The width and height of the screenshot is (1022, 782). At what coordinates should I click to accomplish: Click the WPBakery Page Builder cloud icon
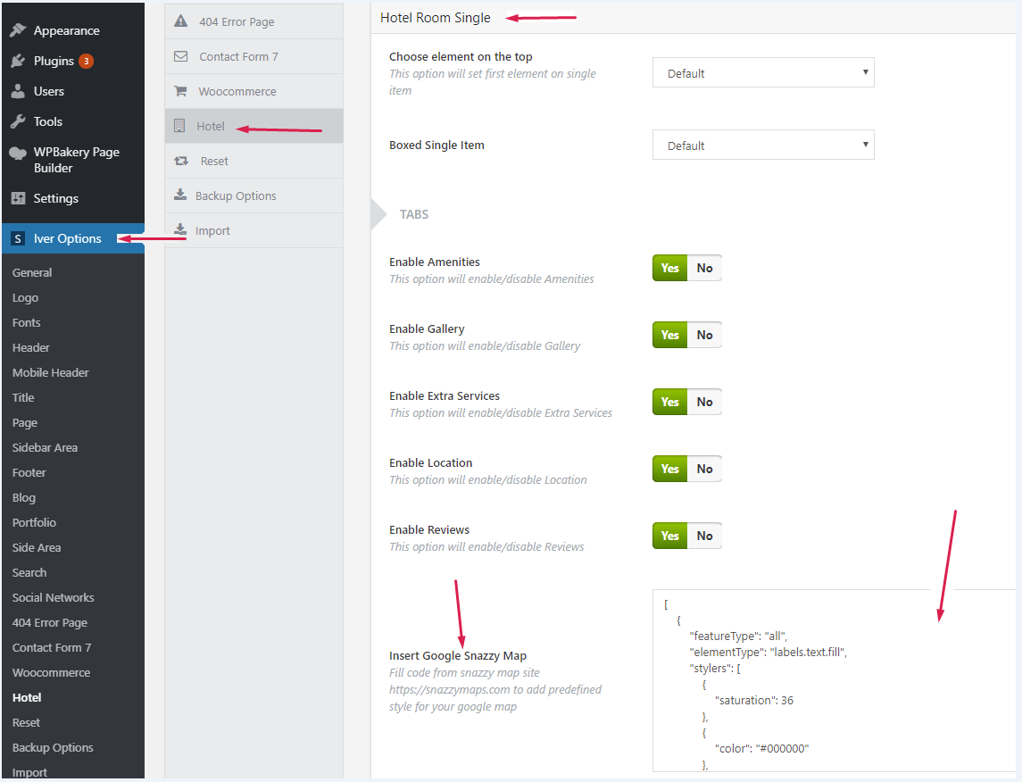click(x=18, y=154)
